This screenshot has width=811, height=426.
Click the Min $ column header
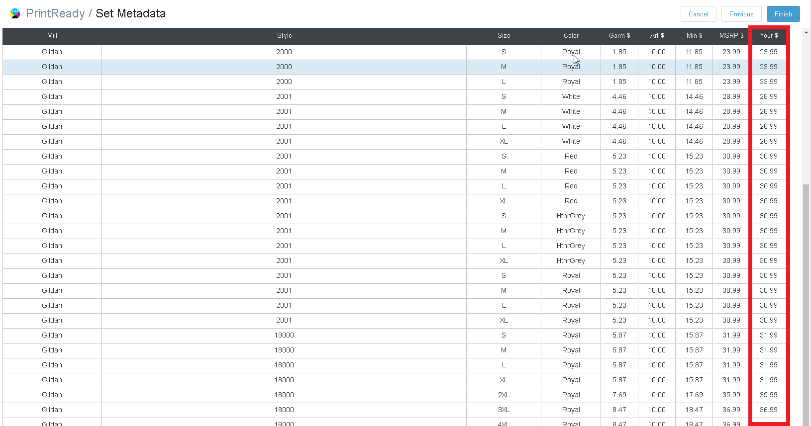point(694,36)
